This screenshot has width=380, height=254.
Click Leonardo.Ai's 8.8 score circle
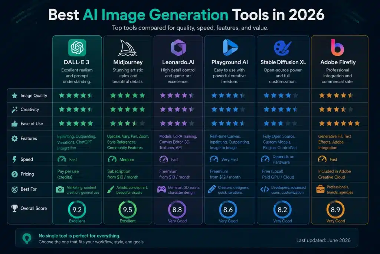pos(177,210)
